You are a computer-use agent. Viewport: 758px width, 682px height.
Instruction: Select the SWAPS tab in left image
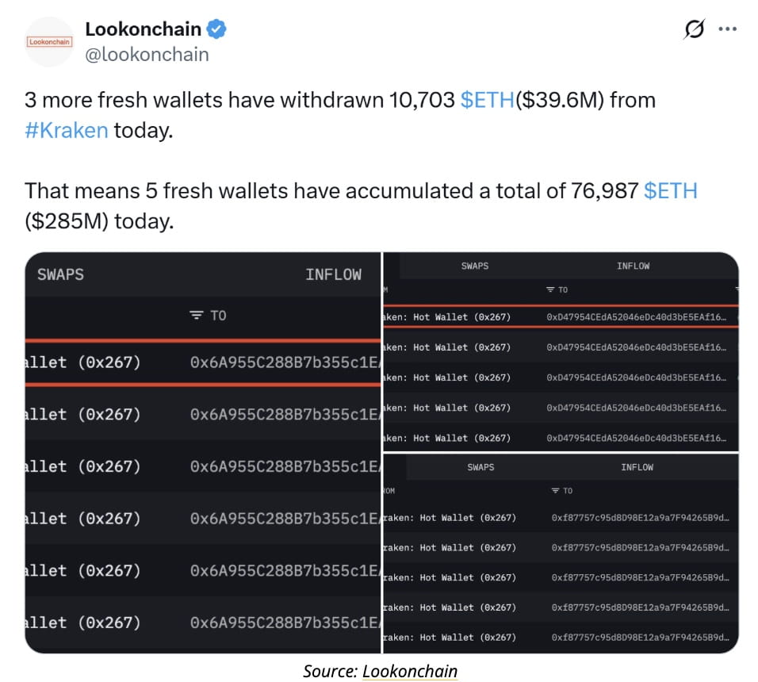point(60,274)
